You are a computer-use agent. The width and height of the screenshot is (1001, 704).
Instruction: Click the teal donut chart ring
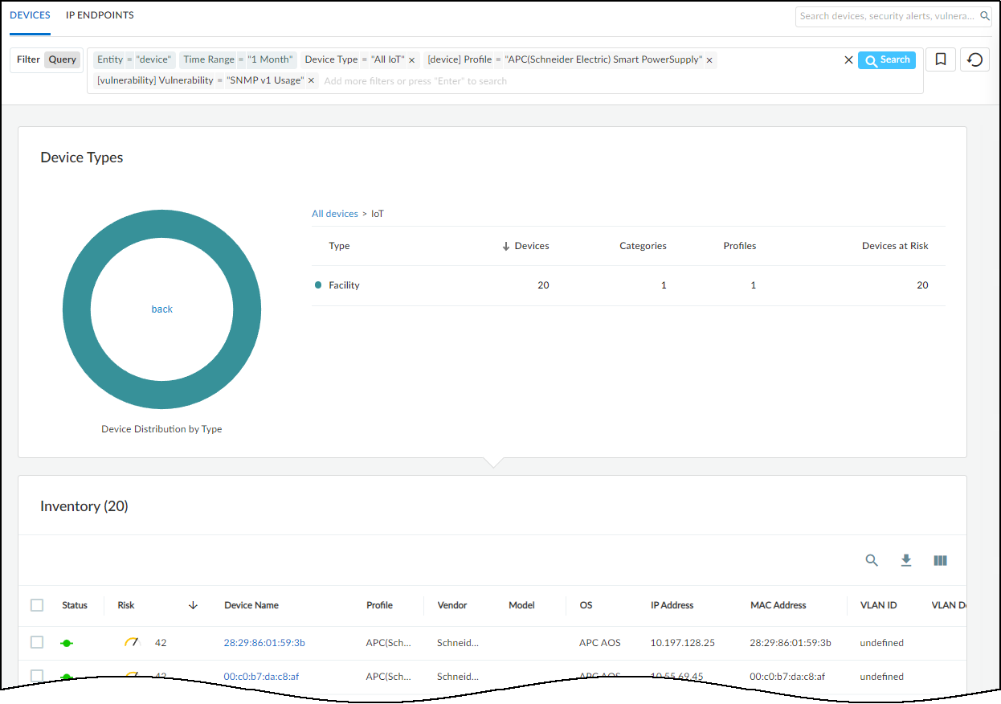tap(76, 309)
